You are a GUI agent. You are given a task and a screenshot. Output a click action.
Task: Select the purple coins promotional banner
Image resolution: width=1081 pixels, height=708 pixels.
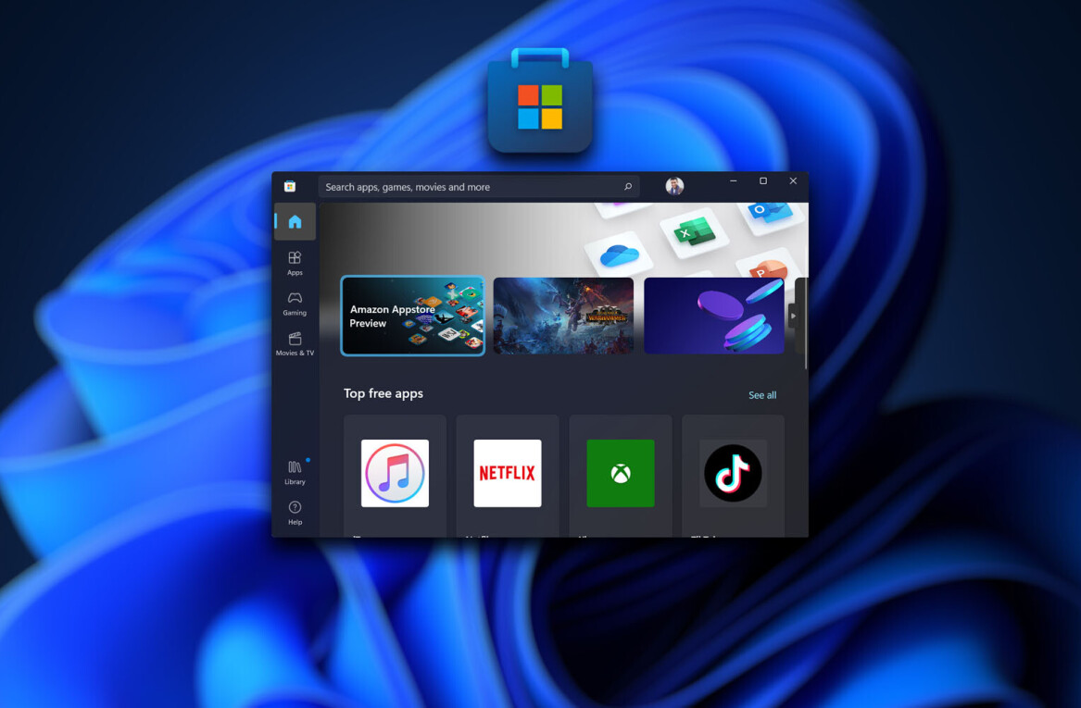[x=713, y=316]
